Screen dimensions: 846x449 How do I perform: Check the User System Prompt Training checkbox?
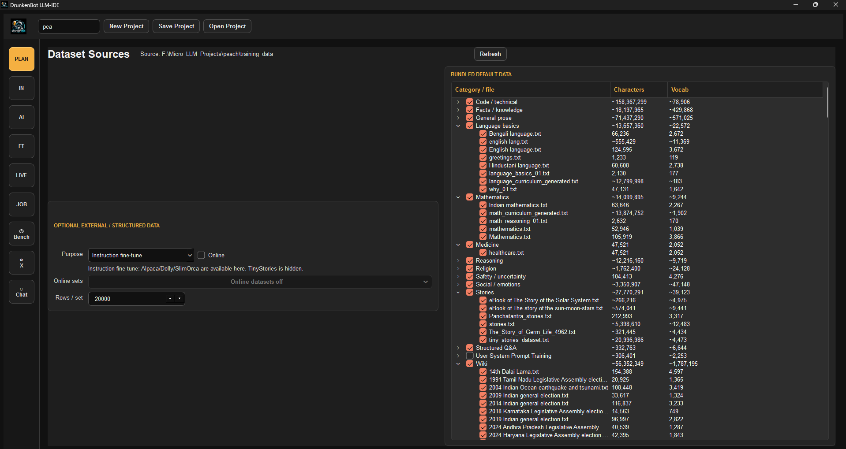(470, 356)
